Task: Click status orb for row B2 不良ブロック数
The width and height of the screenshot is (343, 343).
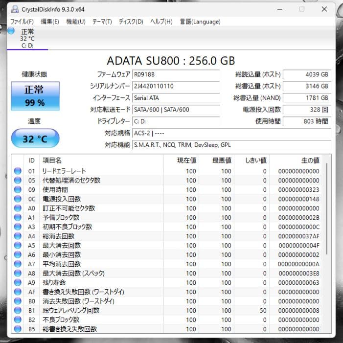Action: (x=18, y=320)
